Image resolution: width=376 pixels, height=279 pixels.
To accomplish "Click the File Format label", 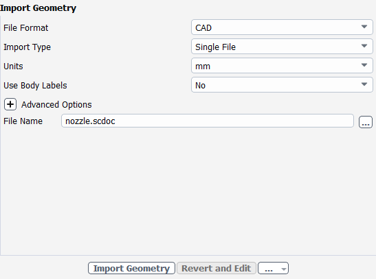I will [x=26, y=27].
